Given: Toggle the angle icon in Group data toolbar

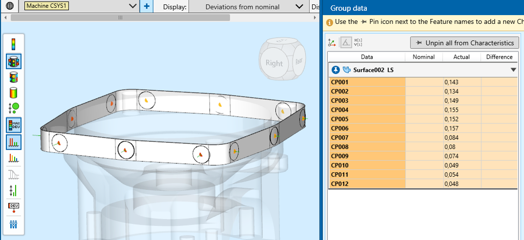Looking at the screenshot, I should 346,42.
